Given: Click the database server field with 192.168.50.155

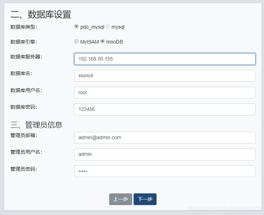Looking at the screenshot, I should [165, 59].
